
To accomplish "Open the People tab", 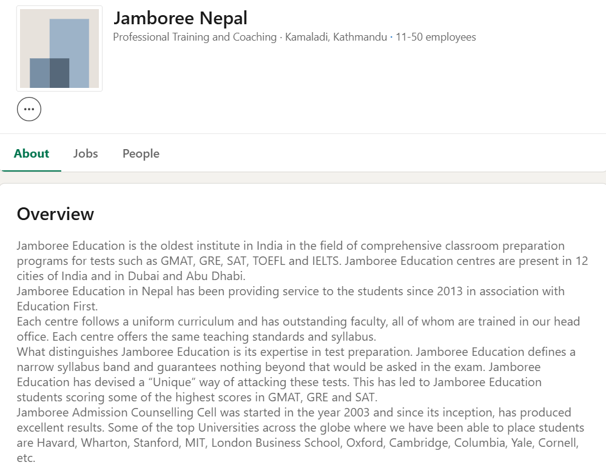I will [x=140, y=153].
